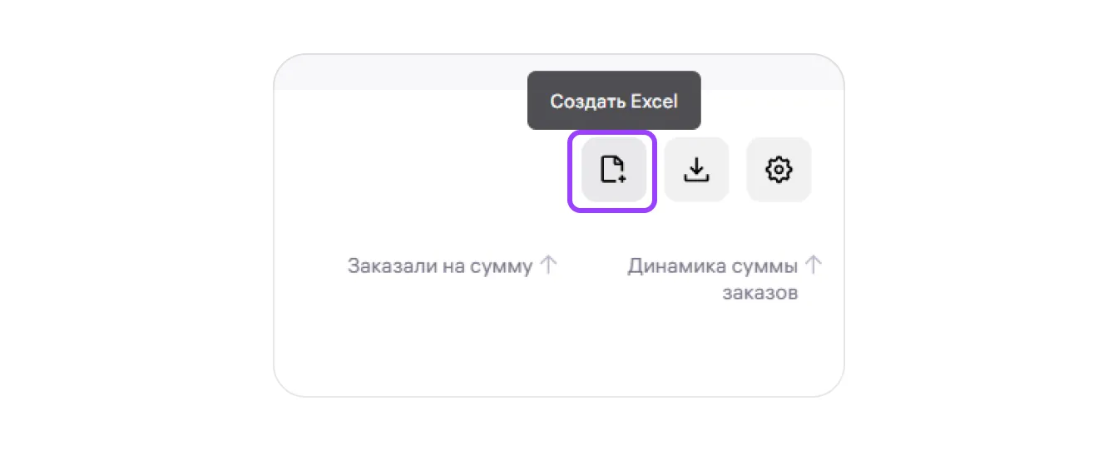The image size is (1118, 451).
Task: Click the up arrow beside «Динамика суммы»
Action: pyautogui.click(x=814, y=266)
